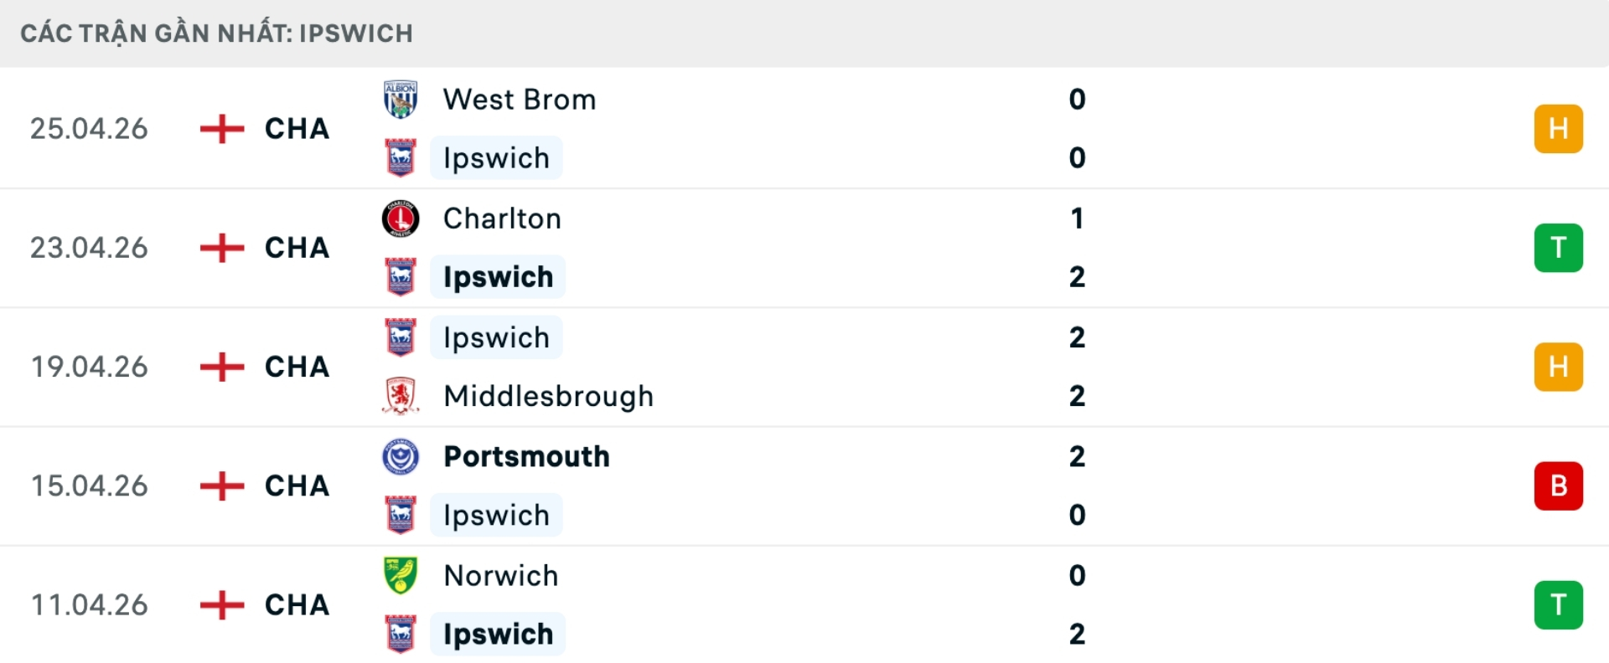The height and width of the screenshot is (663, 1609).
Task: Click Ipswich crest in West Brom match
Action: [401, 158]
